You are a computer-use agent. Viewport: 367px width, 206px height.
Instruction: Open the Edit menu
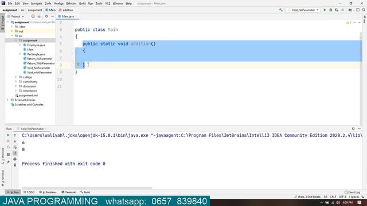tap(17, 3)
